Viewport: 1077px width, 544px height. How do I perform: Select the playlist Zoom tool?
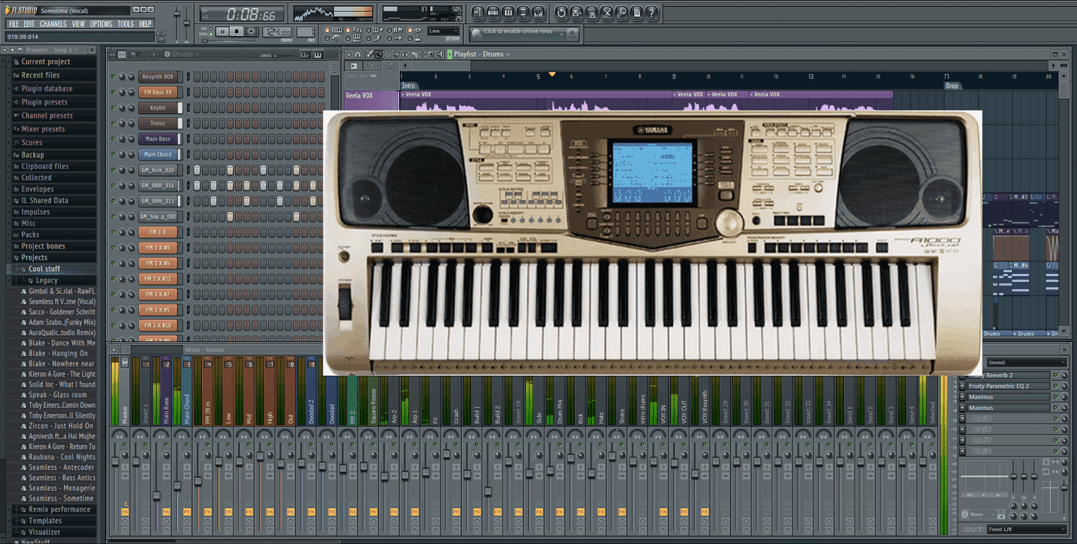click(431, 54)
